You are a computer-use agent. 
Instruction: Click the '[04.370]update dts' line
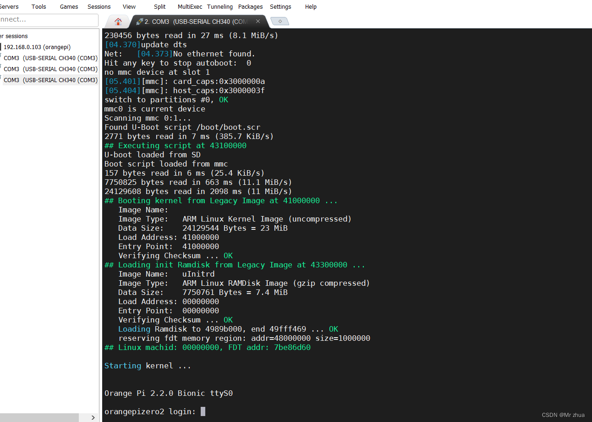pos(145,44)
